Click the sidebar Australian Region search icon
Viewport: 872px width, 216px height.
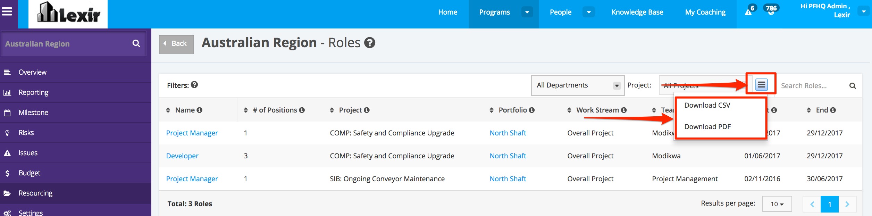pyautogui.click(x=136, y=43)
